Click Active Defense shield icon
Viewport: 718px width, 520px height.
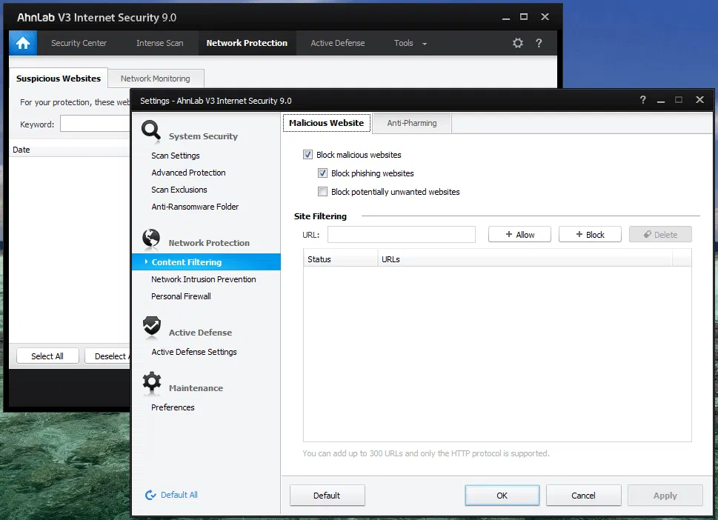pyautogui.click(x=152, y=327)
